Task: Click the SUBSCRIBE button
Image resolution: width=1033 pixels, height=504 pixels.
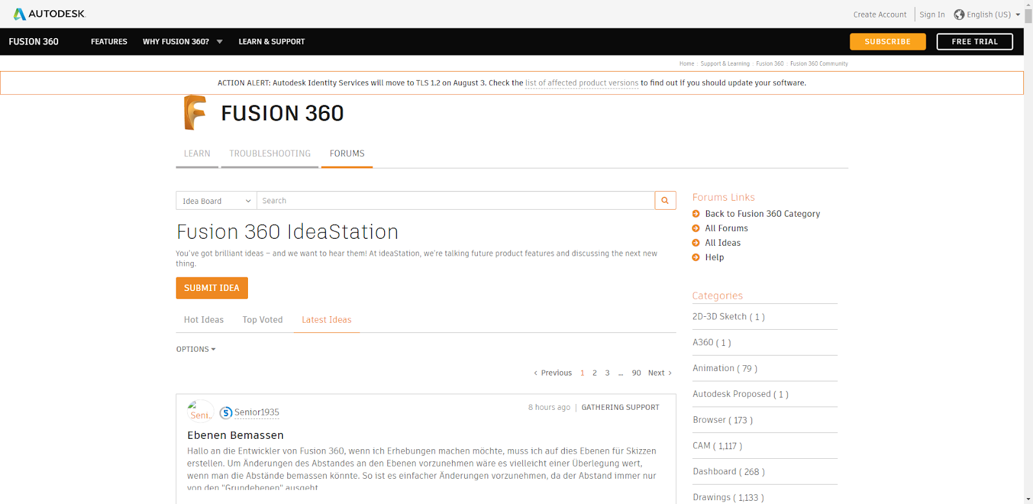Action: tap(888, 42)
